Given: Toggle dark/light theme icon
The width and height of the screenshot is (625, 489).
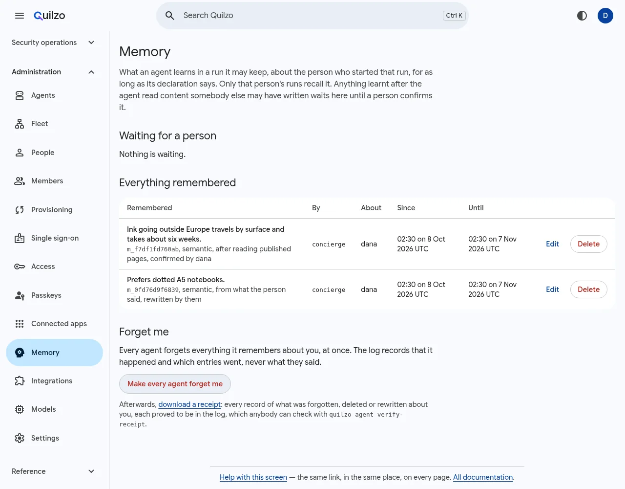Looking at the screenshot, I should pos(582,16).
